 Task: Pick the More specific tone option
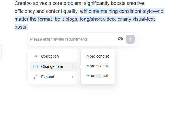click(98, 66)
